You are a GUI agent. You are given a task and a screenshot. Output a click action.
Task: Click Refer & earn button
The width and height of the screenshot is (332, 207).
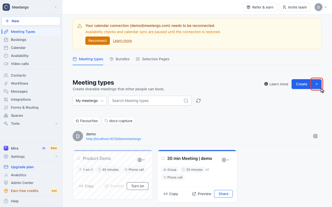click(260, 7)
